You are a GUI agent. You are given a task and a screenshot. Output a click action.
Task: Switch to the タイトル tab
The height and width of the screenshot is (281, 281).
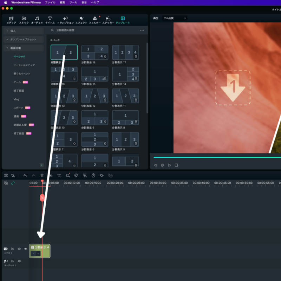(50, 20)
